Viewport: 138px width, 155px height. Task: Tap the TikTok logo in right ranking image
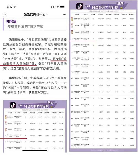(80, 6)
